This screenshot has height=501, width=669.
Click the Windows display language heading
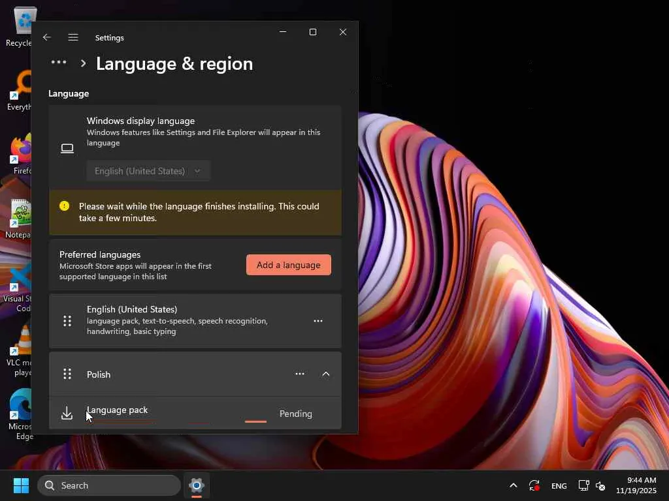(141, 121)
